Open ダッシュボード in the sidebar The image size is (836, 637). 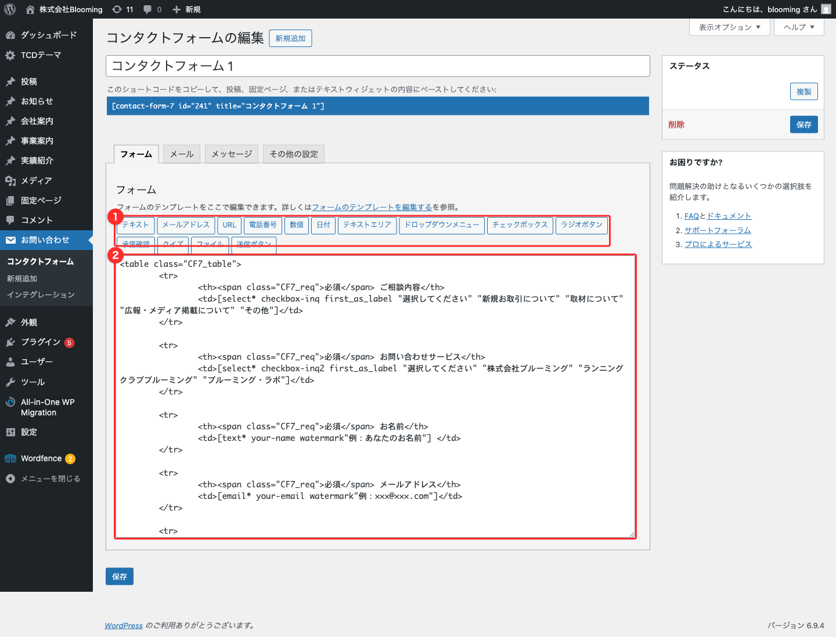click(46, 35)
